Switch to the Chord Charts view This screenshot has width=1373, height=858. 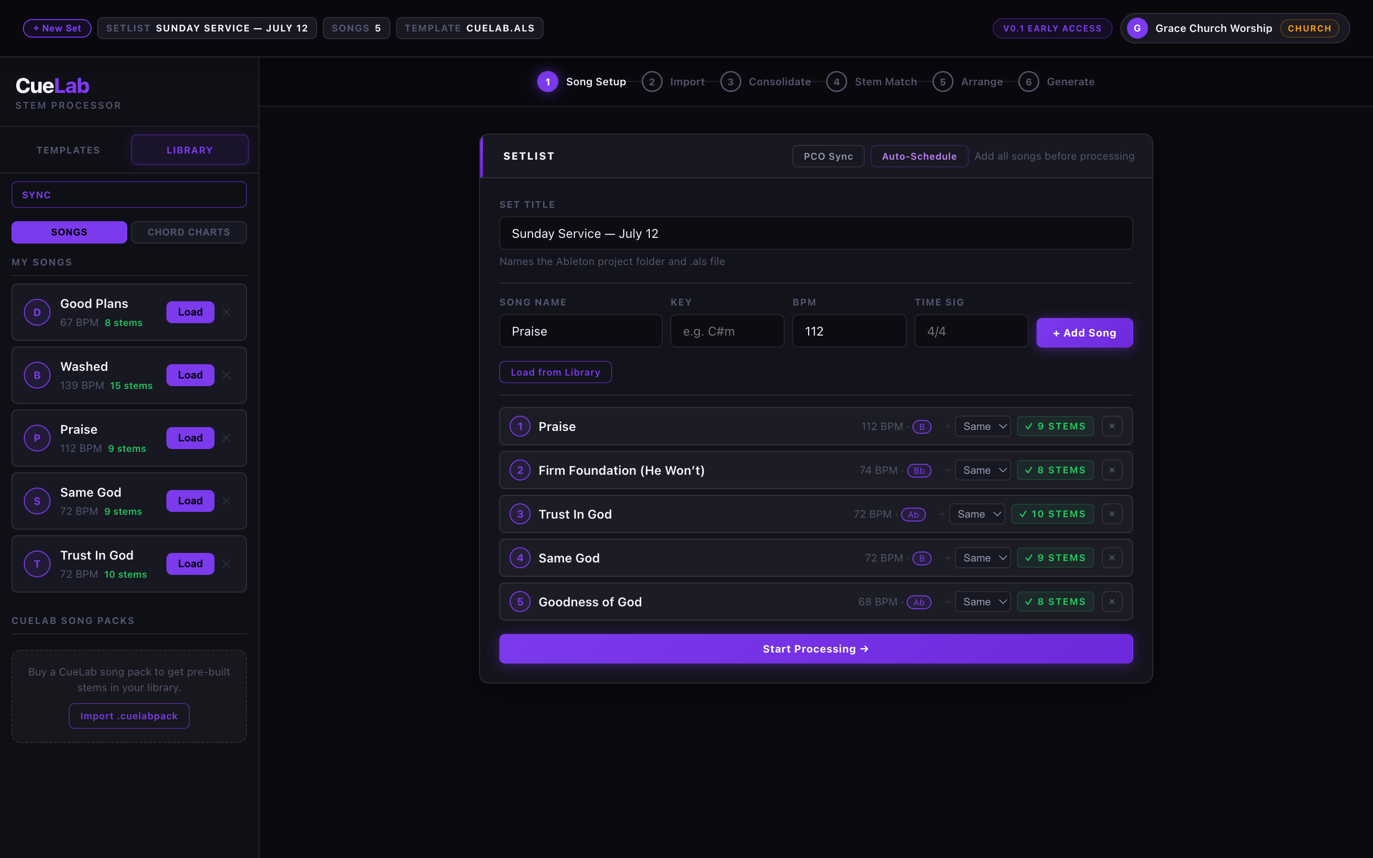pyautogui.click(x=189, y=232)
